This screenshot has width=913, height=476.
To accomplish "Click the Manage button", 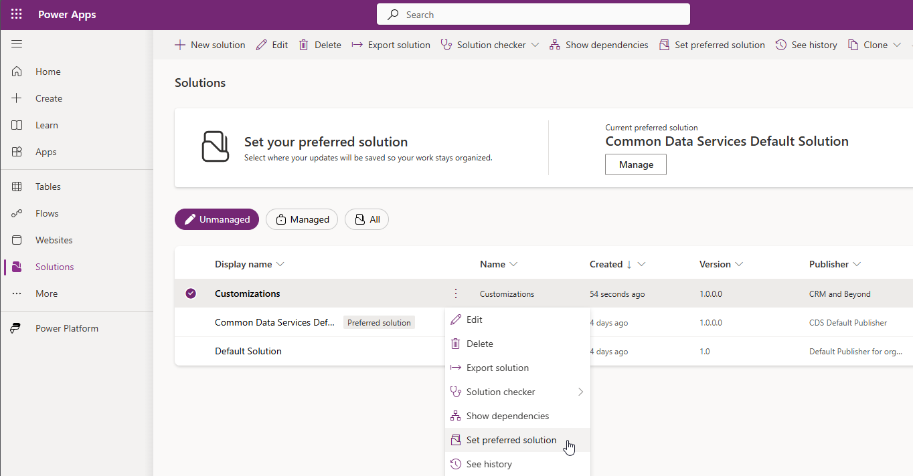I will [636, 164].
